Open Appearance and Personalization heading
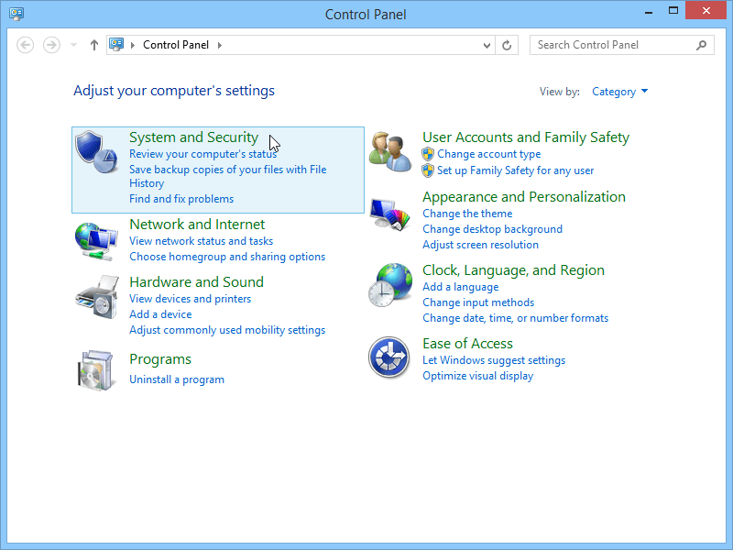Viewport: 733px width, 550px height. (524, 197)
